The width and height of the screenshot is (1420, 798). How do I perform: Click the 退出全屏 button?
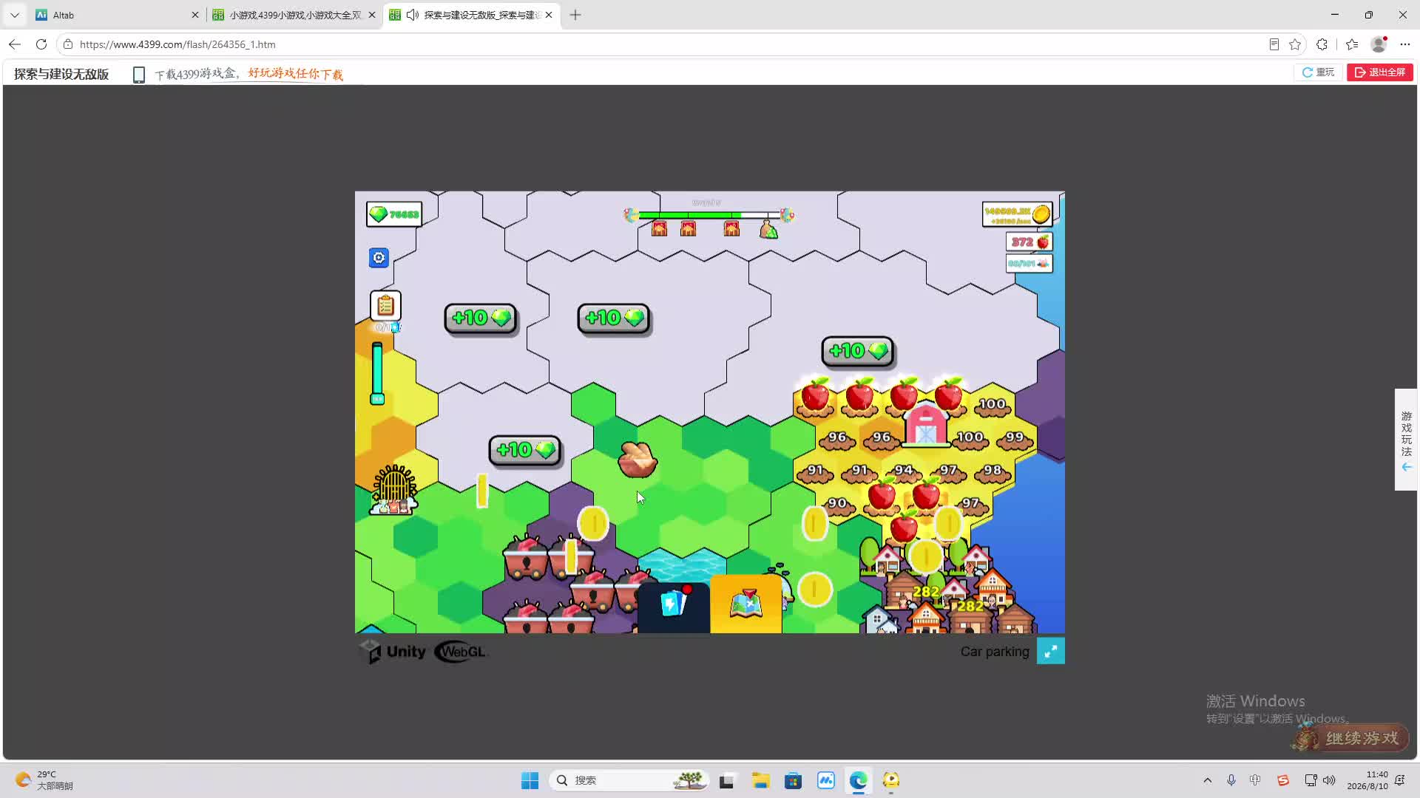pyautogui.click(x=1380, y=72)
